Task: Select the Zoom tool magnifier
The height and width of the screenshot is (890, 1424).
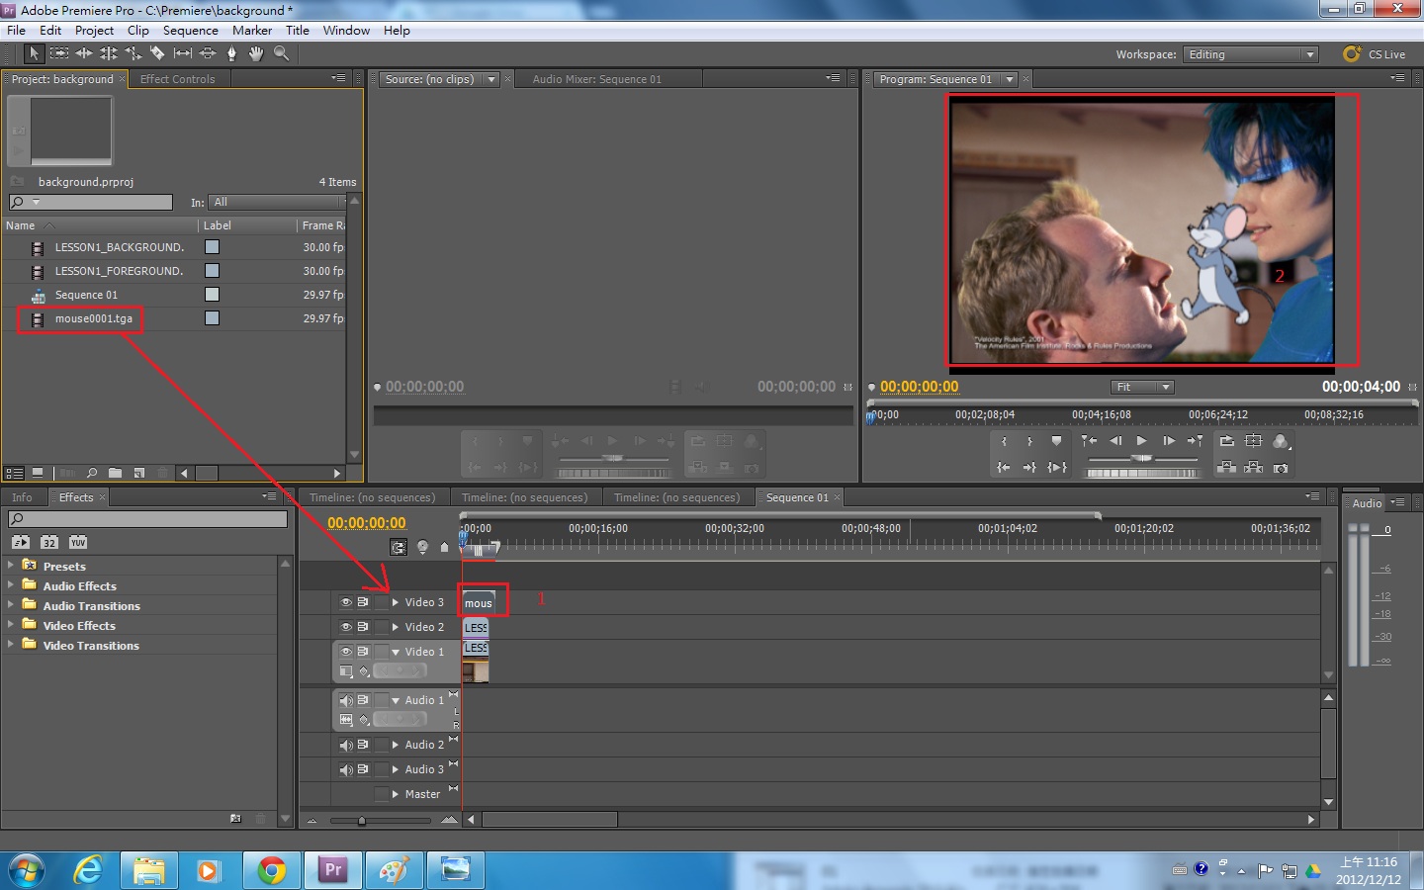Action: (x=282, y=53)
